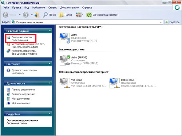The height and width of the screenshot is (136, 182).
Task: Open the Back history dropdown arrow
Action: coord(20,15)
